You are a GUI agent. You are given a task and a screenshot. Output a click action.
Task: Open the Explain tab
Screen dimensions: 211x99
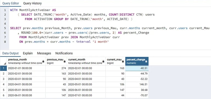pyautogui.click(x=28, y=53)
